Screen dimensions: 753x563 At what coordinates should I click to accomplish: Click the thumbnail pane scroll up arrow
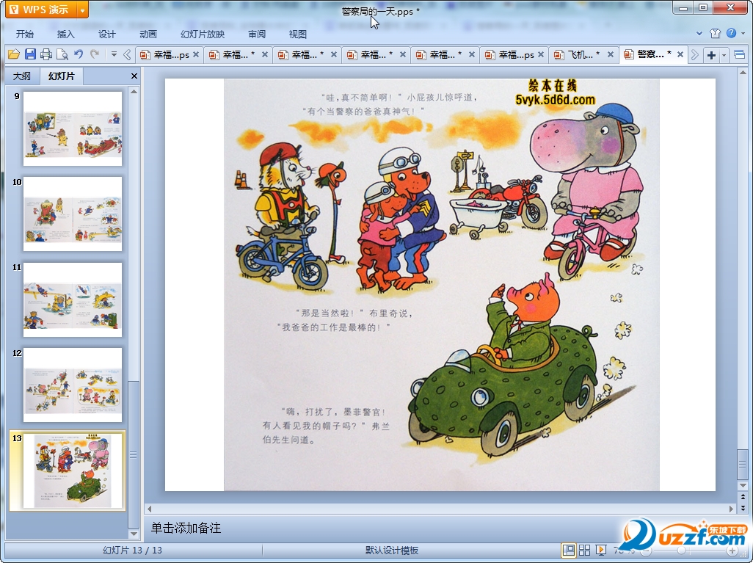click(x=134, y=92)
